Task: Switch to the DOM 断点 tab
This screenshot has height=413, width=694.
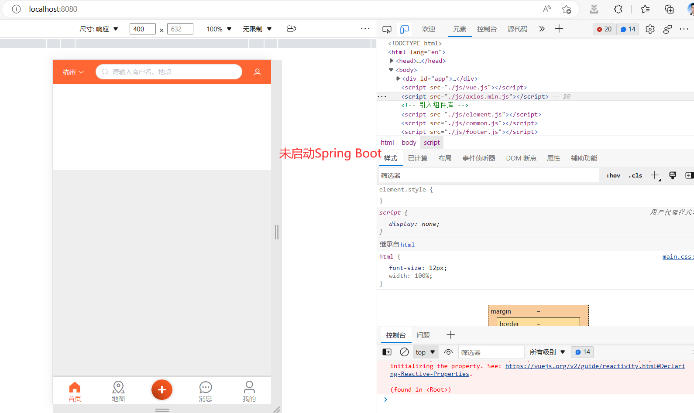Action: (x=521, y=158)
